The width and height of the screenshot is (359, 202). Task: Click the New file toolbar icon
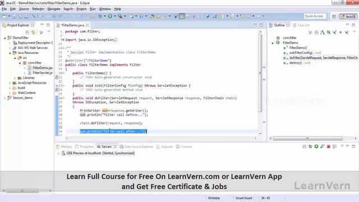pos(4,16)
